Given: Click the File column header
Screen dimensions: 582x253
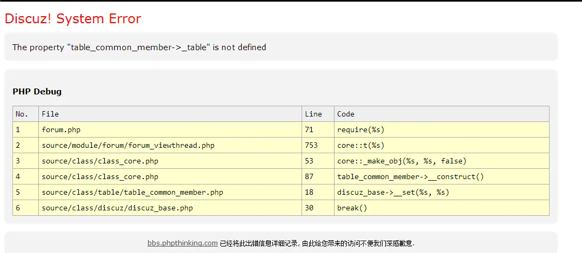Looking at the screenshot, I should [170, 114].
